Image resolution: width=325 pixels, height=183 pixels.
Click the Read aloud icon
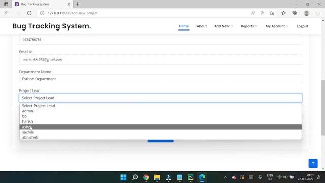coord(253,13)
